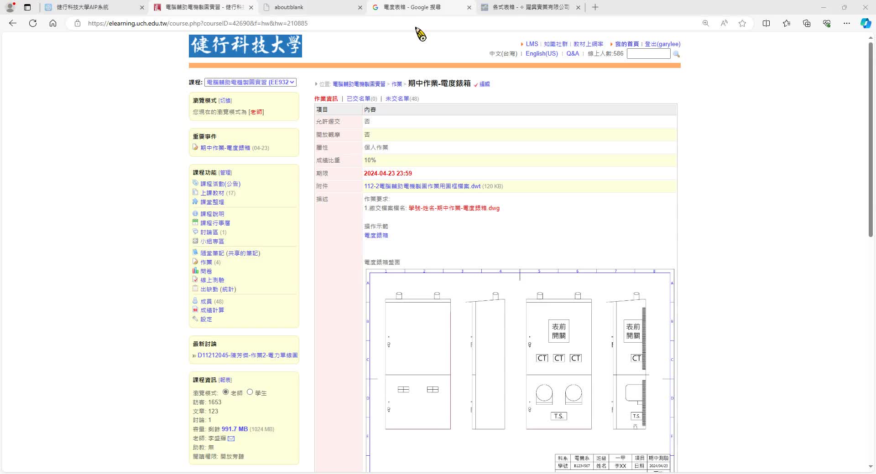
Task: Click the zoom magnifier in address bar
Action: pos(705,23)
